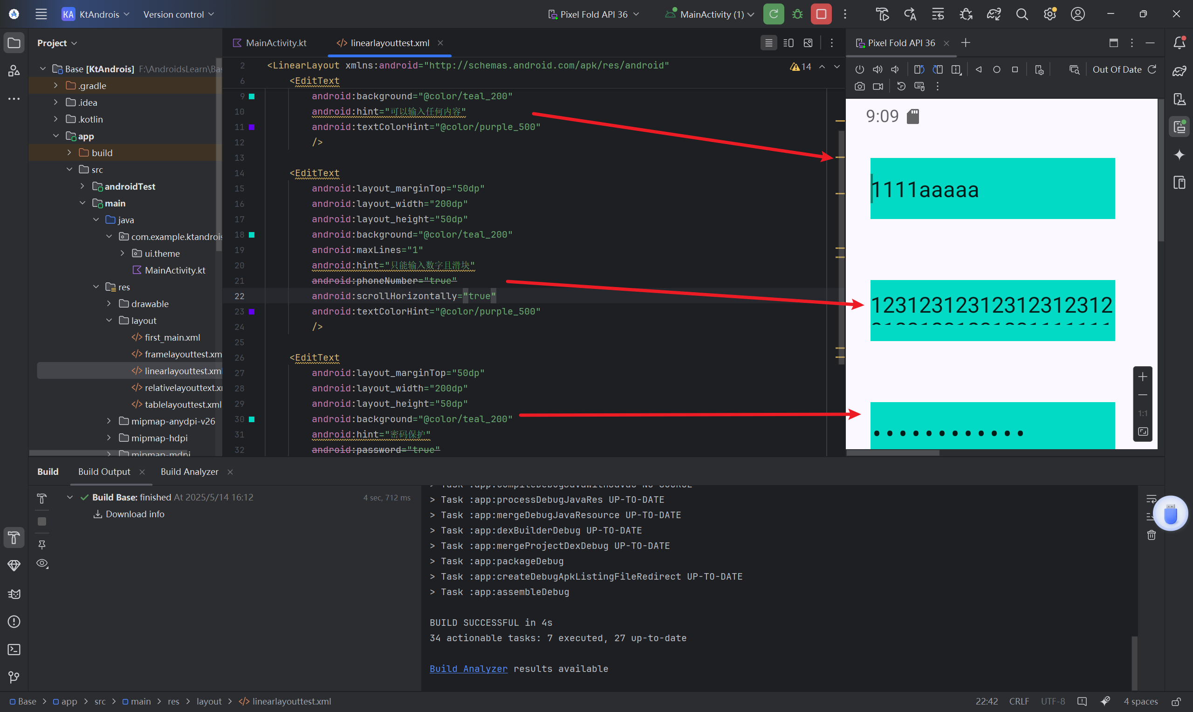Viewport: 1193px width, 712px height.
Task: Refresh the Out Of Date emulator status
Action: (1152, 69)
